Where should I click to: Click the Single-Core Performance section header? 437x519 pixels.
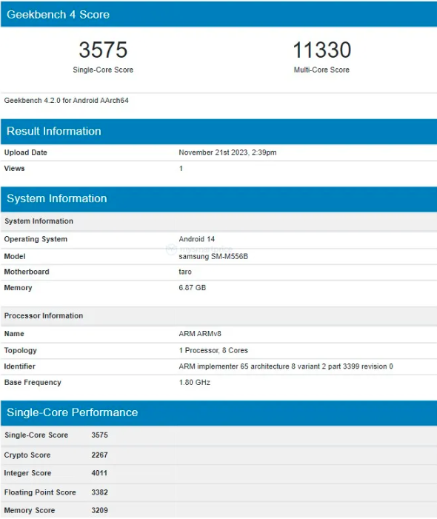pyautogui.click(x=218, y=412)
